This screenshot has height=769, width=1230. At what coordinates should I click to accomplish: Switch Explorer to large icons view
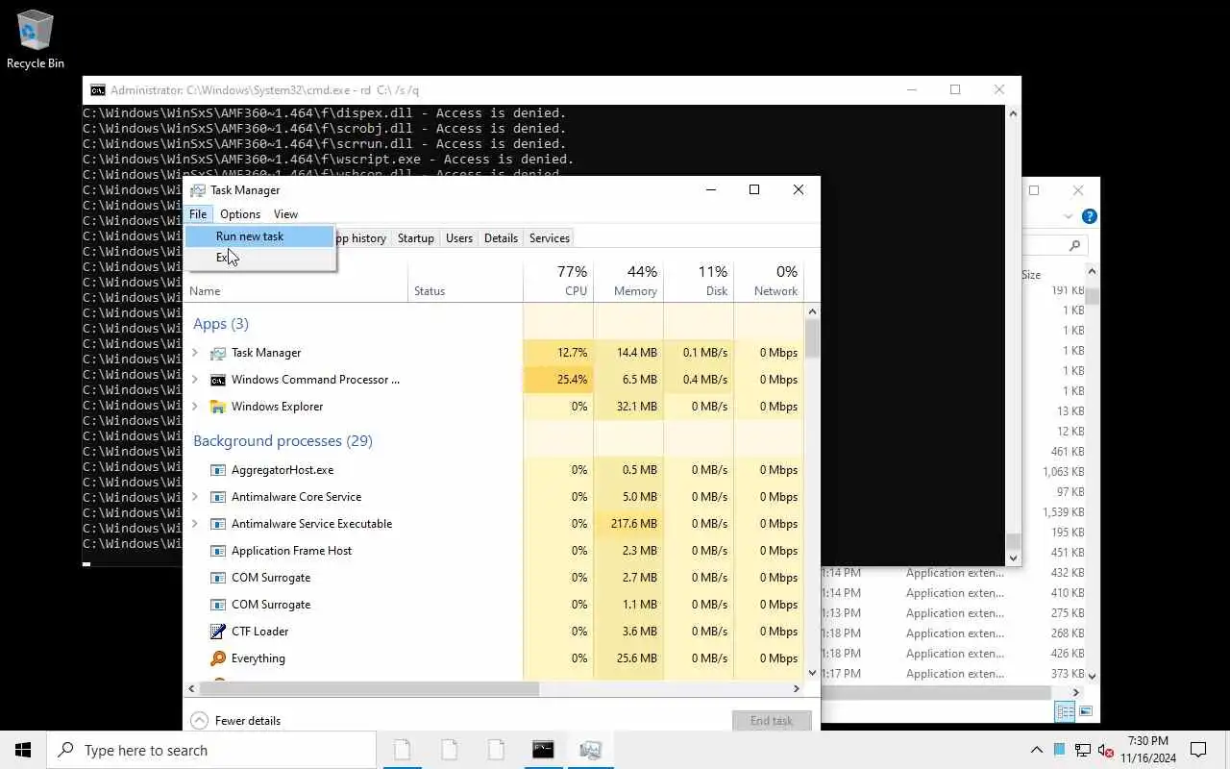[x=1086, y=711]
